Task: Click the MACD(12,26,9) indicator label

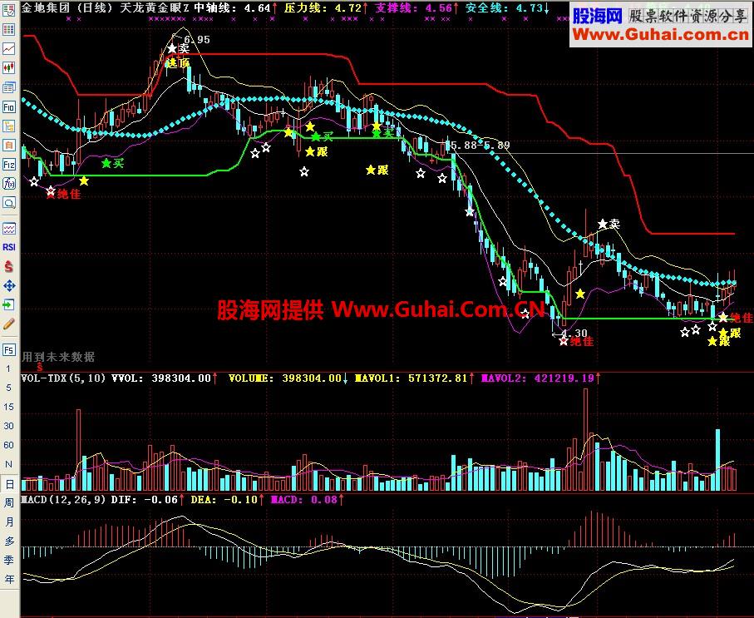Action: [63, 500]
